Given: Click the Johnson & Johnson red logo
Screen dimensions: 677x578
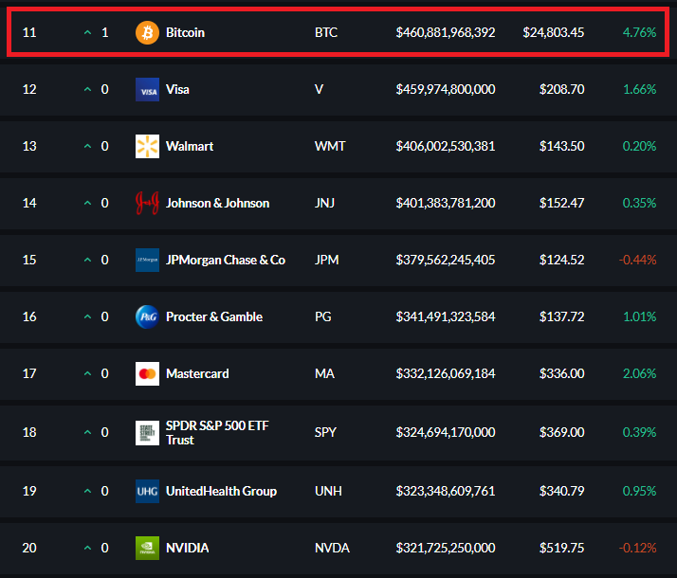Looking at the screenshot, I should pyautogui.click(x=147, y=203).
